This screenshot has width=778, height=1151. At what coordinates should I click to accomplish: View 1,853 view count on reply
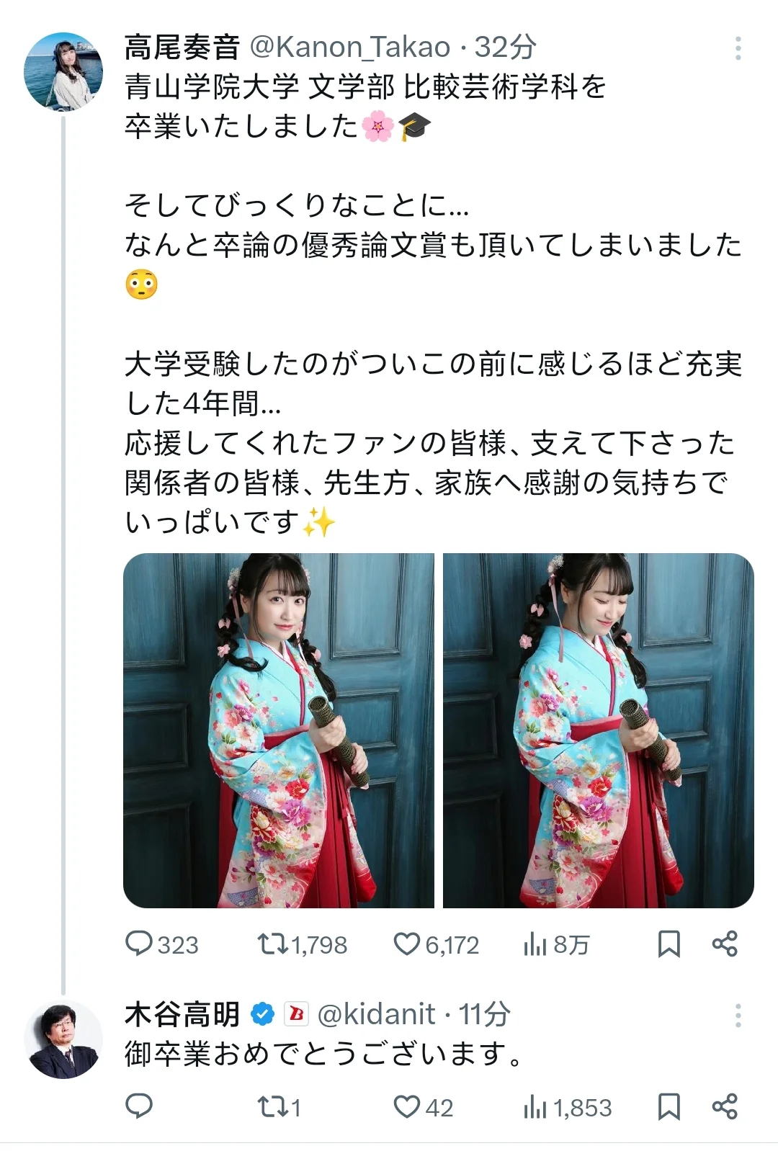pos(568,1106)
